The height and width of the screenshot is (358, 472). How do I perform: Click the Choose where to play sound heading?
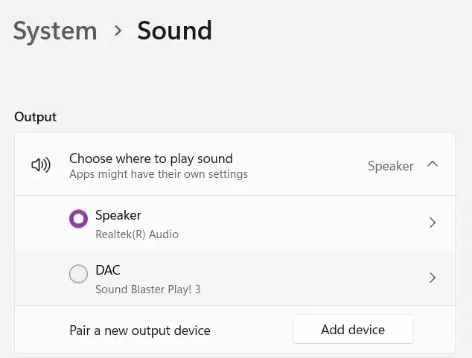tap(151, 159)
